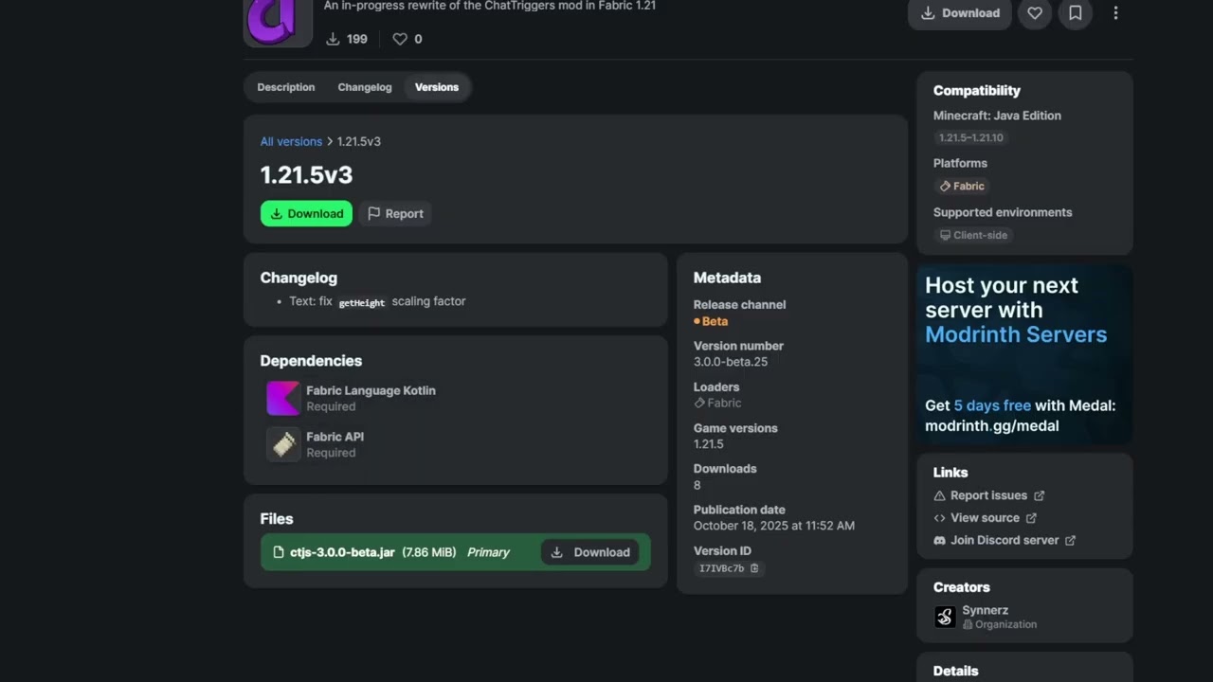Click the Fabric API icon

(283, 444)
